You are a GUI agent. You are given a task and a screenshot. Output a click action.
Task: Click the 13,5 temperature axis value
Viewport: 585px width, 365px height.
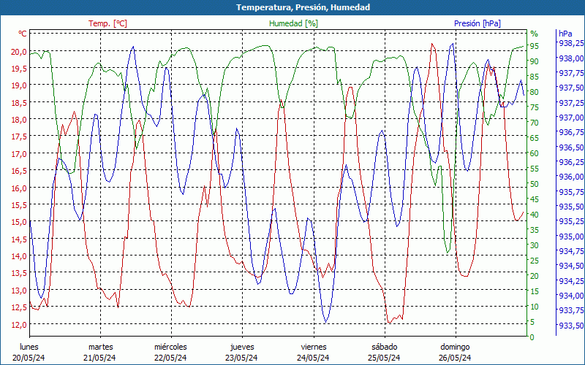click(x=19, y=273)
